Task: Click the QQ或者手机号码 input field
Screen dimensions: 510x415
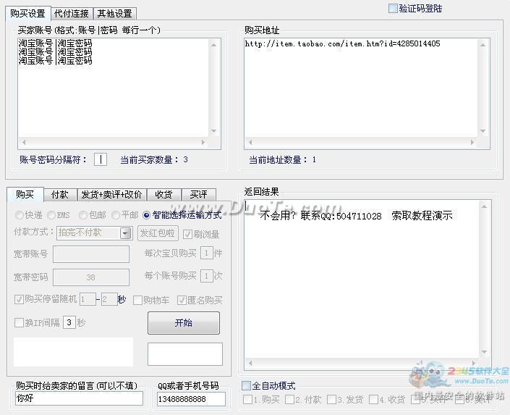Action: (191, 399)
